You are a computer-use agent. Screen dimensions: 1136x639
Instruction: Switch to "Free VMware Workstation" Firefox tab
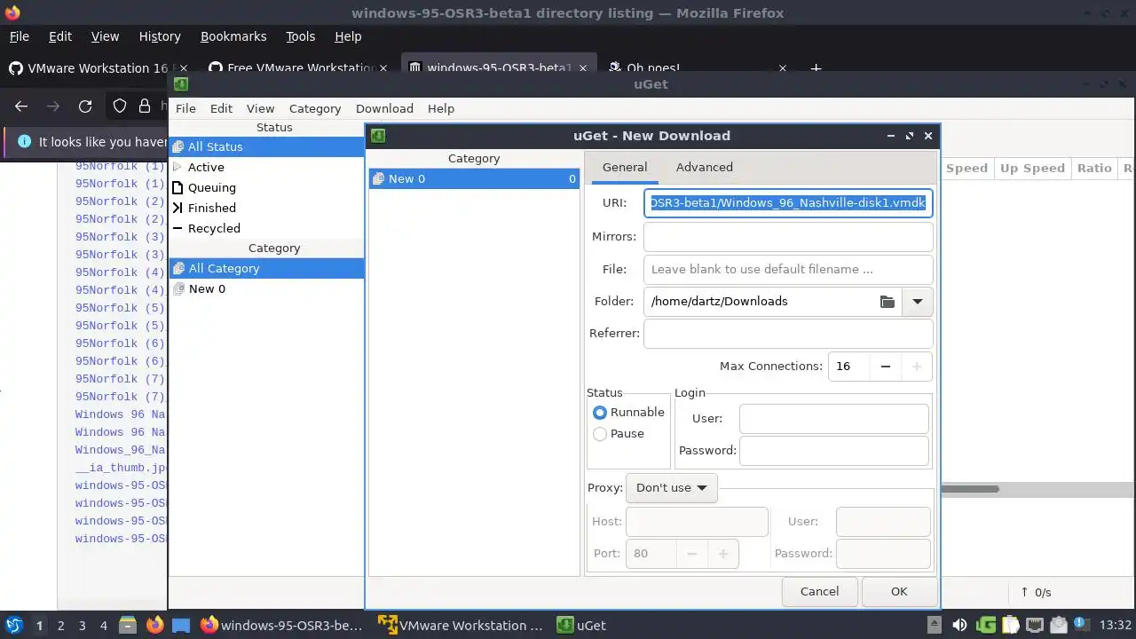(299, 67)
